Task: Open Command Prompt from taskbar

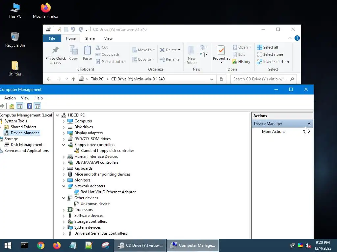Action: tap(24, 245)
